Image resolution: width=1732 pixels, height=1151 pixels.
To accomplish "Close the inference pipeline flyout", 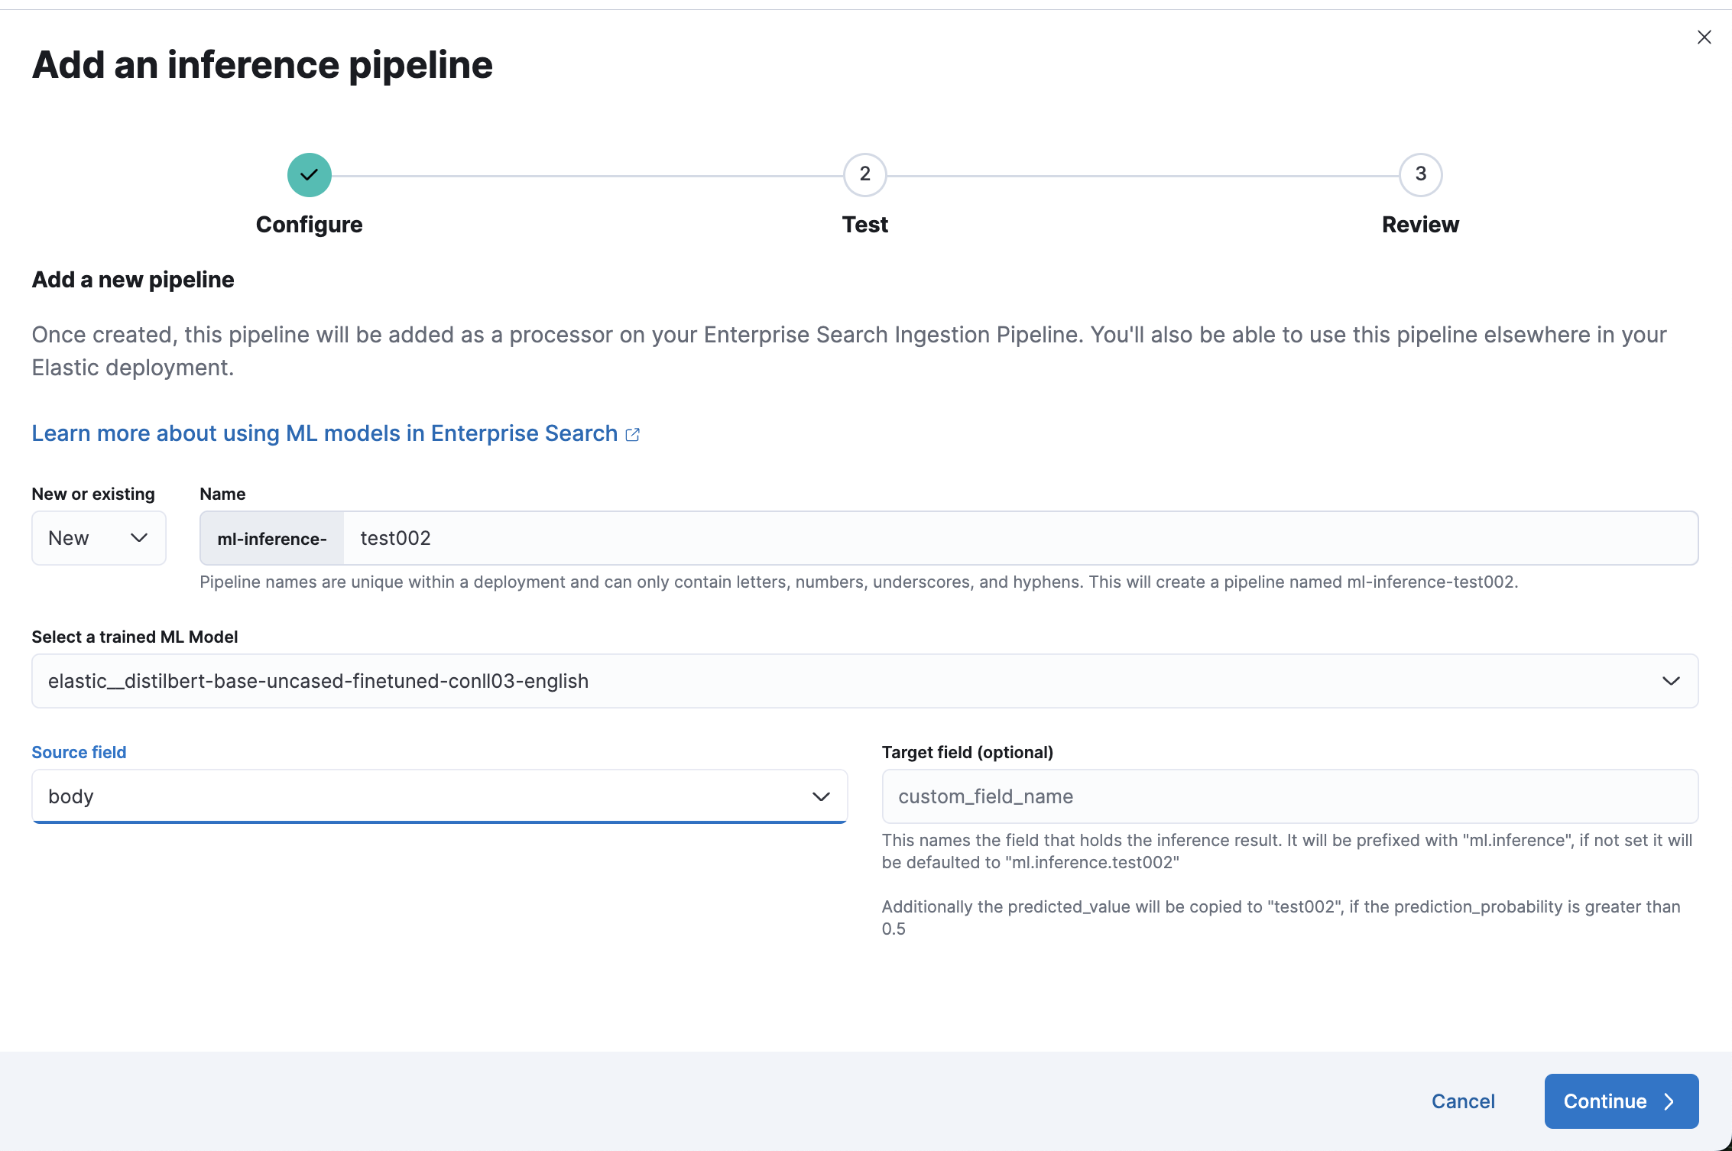I will click(1704, 37).
